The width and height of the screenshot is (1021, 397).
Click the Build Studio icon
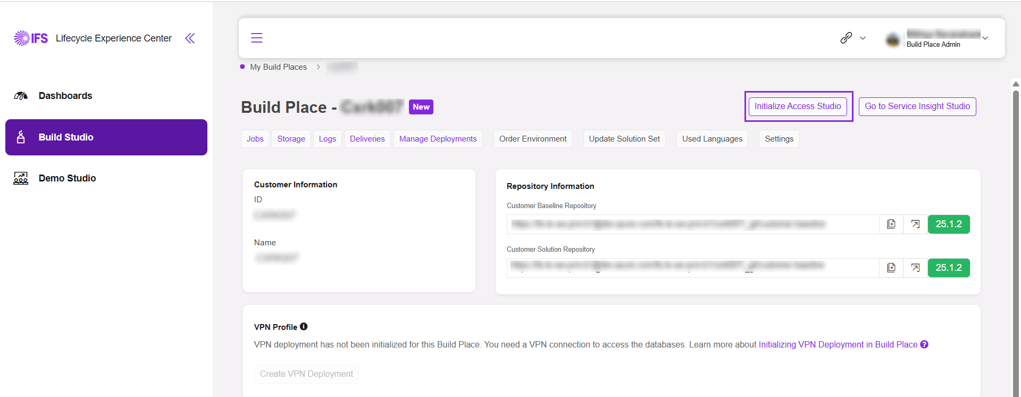21,137
